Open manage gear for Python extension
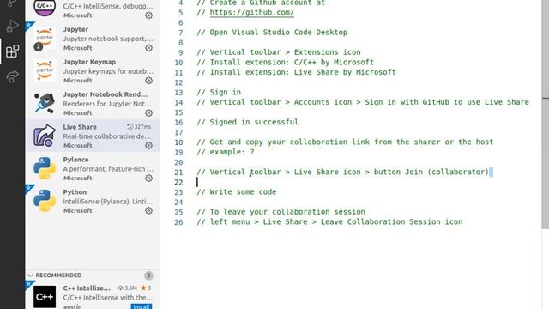 tap(148, 211)
